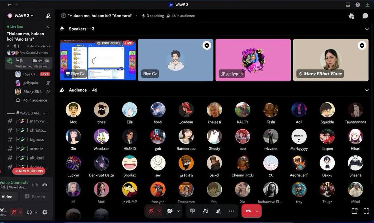Image resolution: width=374 pixels, height=223 pixels.
Task: Open User Settings gear icon
Action: coord(45,212)
